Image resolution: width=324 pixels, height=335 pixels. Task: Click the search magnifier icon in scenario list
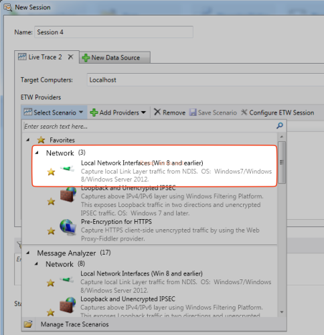pos(280,126)
